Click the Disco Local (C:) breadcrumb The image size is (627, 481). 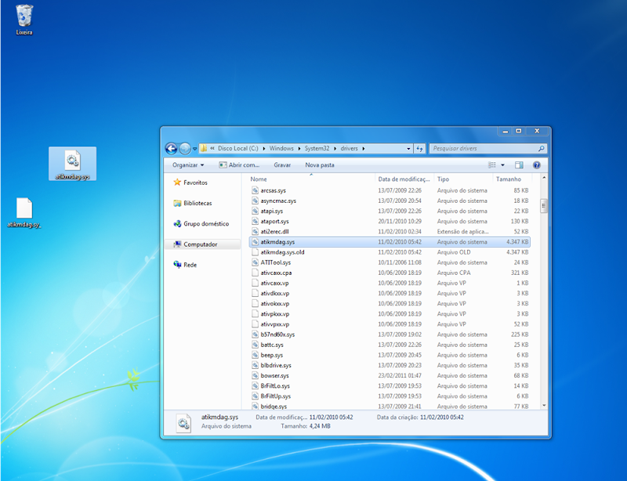tap(238, 148)
